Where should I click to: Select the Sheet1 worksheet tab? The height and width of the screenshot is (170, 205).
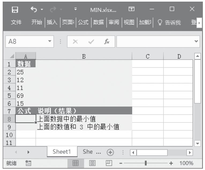[62, 152]
